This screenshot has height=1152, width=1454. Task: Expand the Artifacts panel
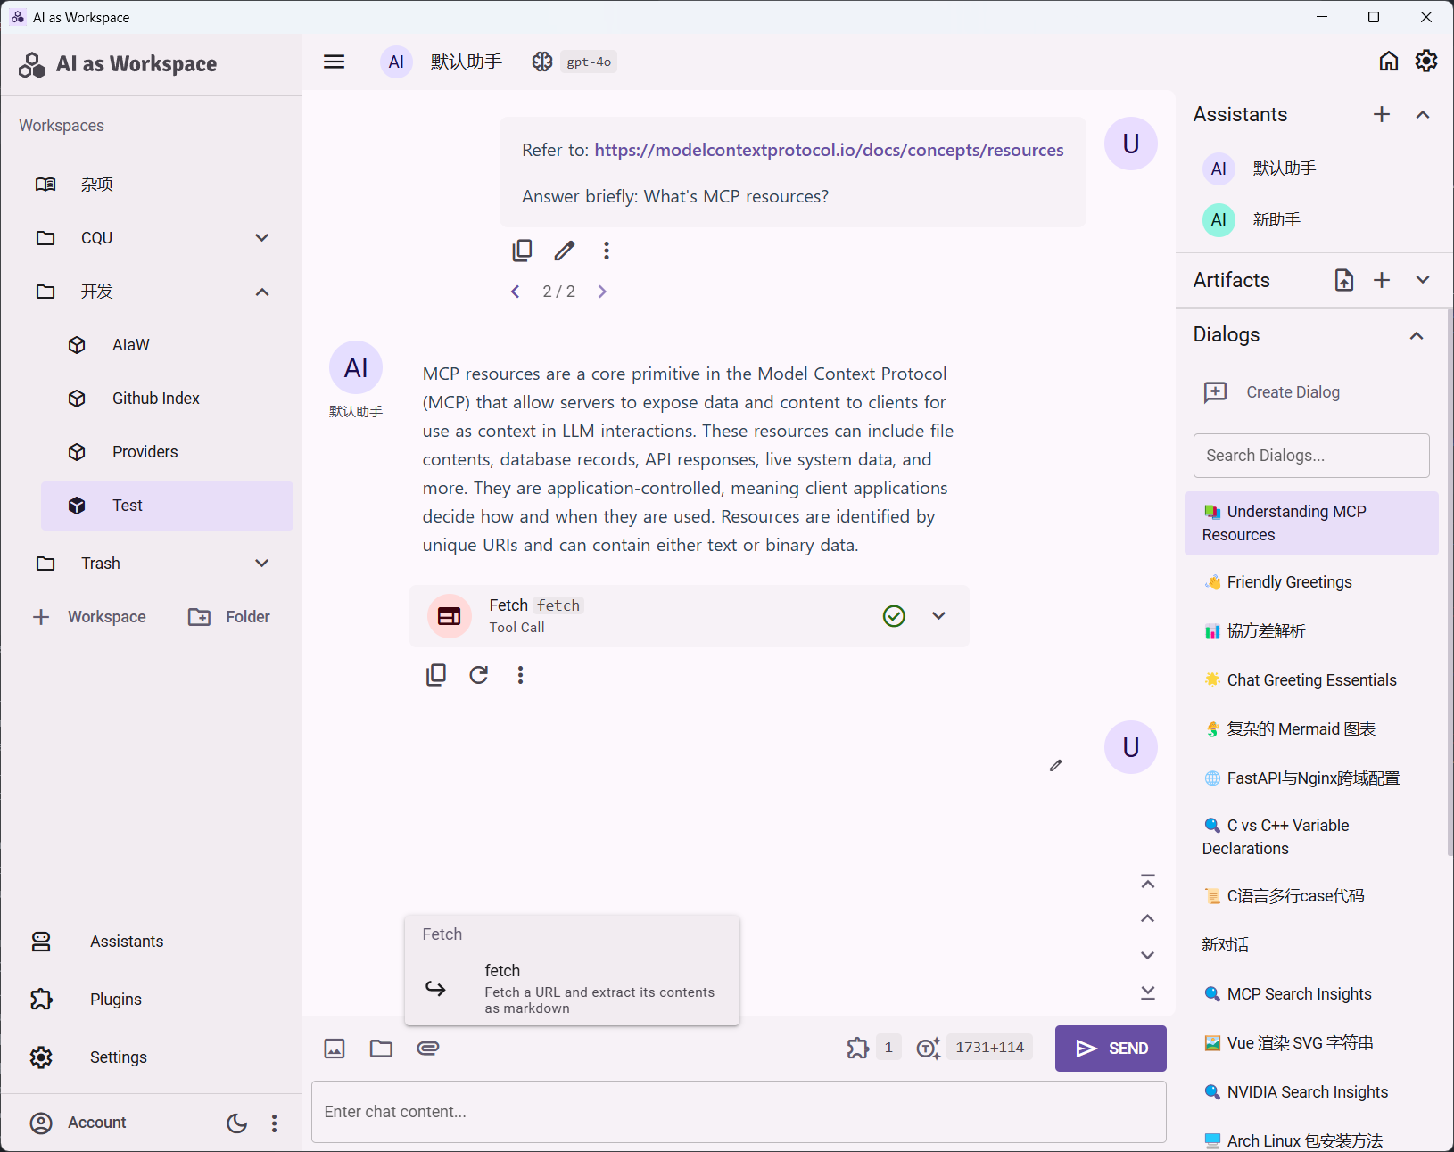click(x=1423, y=280)
